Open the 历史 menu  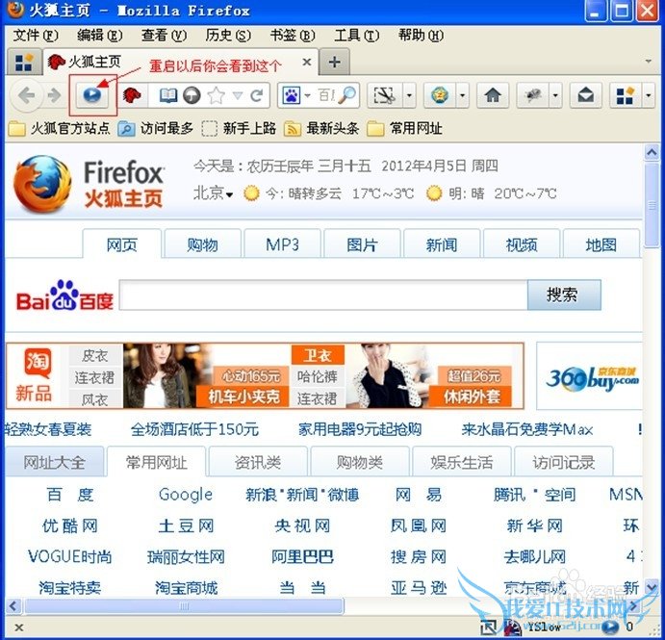click(x=228, y=36)
